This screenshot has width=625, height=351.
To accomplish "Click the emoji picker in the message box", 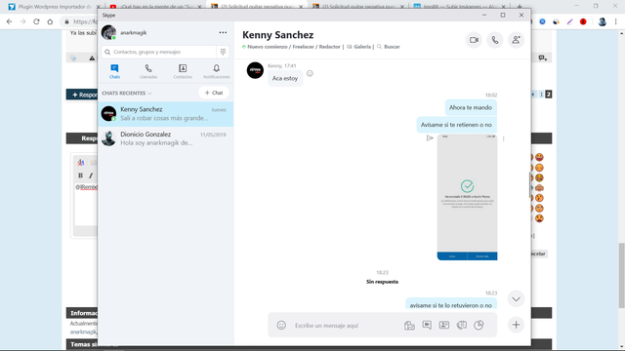I will coord(281,325).
